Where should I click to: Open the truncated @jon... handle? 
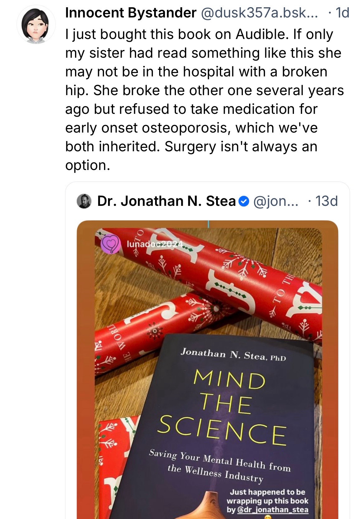pyautogui.click(x=276, y=201)
